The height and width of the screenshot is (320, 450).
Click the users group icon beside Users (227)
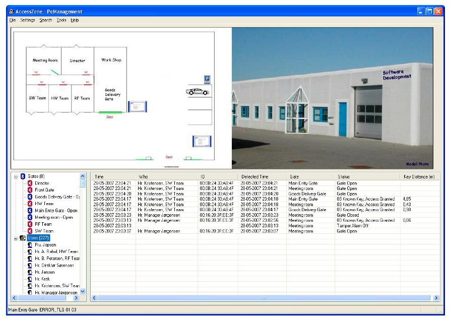pos(23,238)
